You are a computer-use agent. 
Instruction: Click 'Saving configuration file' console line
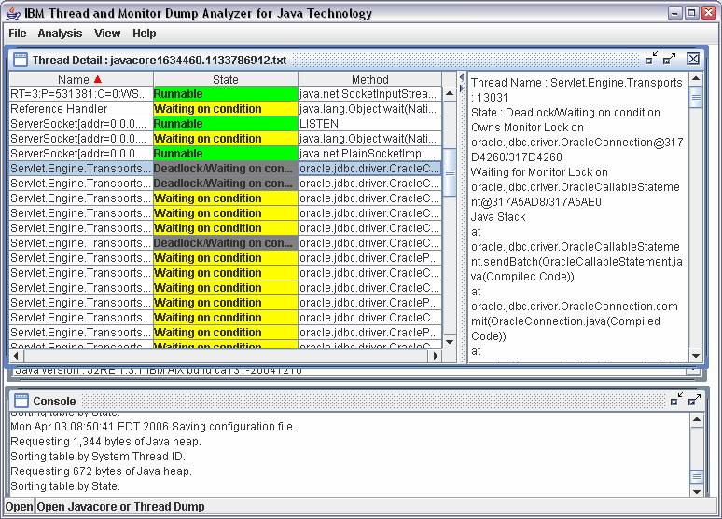233,427
